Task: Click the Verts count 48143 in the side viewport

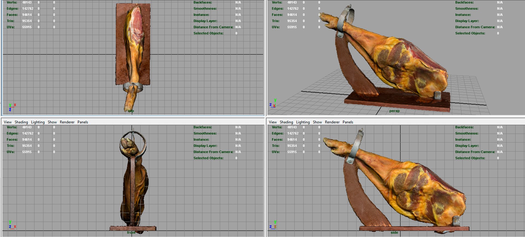Action: point(292,127)
